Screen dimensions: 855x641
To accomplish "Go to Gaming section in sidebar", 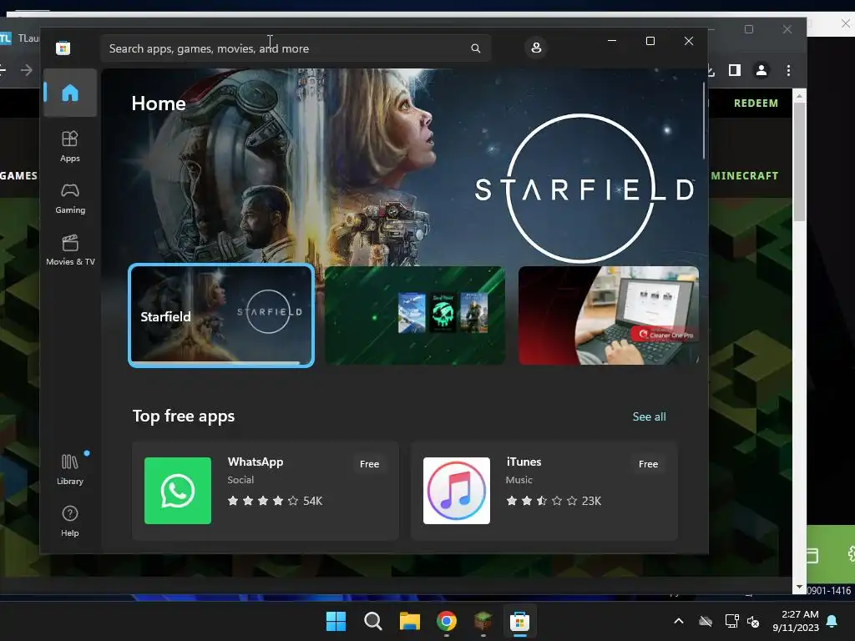I will pyautogui.click(x=70, y=199).
